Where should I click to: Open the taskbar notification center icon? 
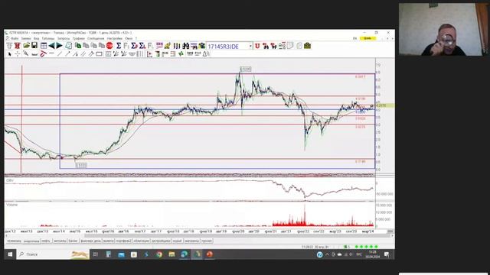click(387, 254)
